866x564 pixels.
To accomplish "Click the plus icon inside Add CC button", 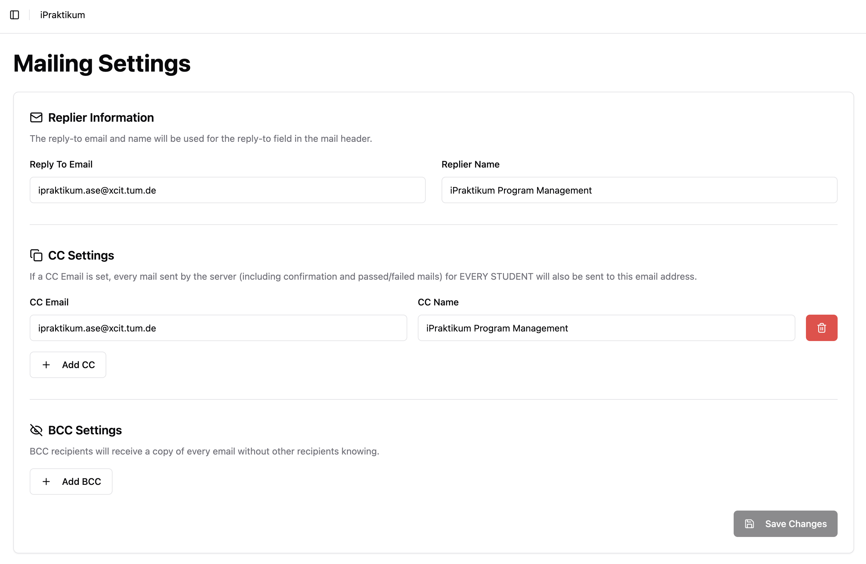I will click(46, 364).
